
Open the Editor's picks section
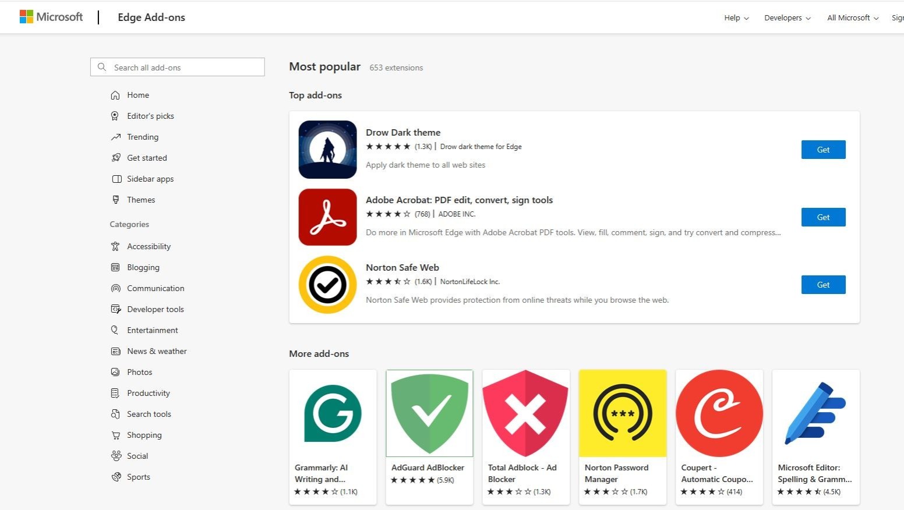[x=150, y=116]
